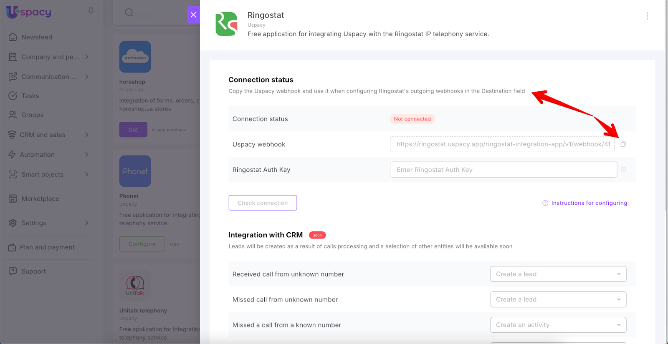Copy the Uspacy webhook URL
Screen dimensions: 668x344
[x=623, y=144]
